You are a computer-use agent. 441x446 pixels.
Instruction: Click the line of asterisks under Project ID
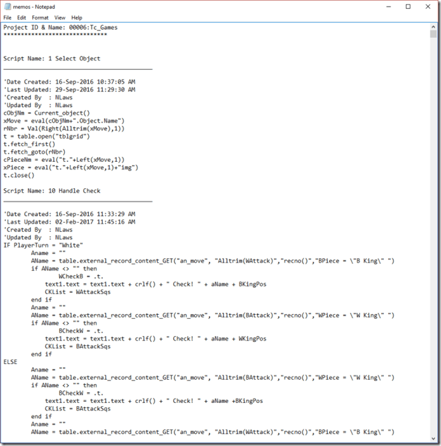point(55,34)
